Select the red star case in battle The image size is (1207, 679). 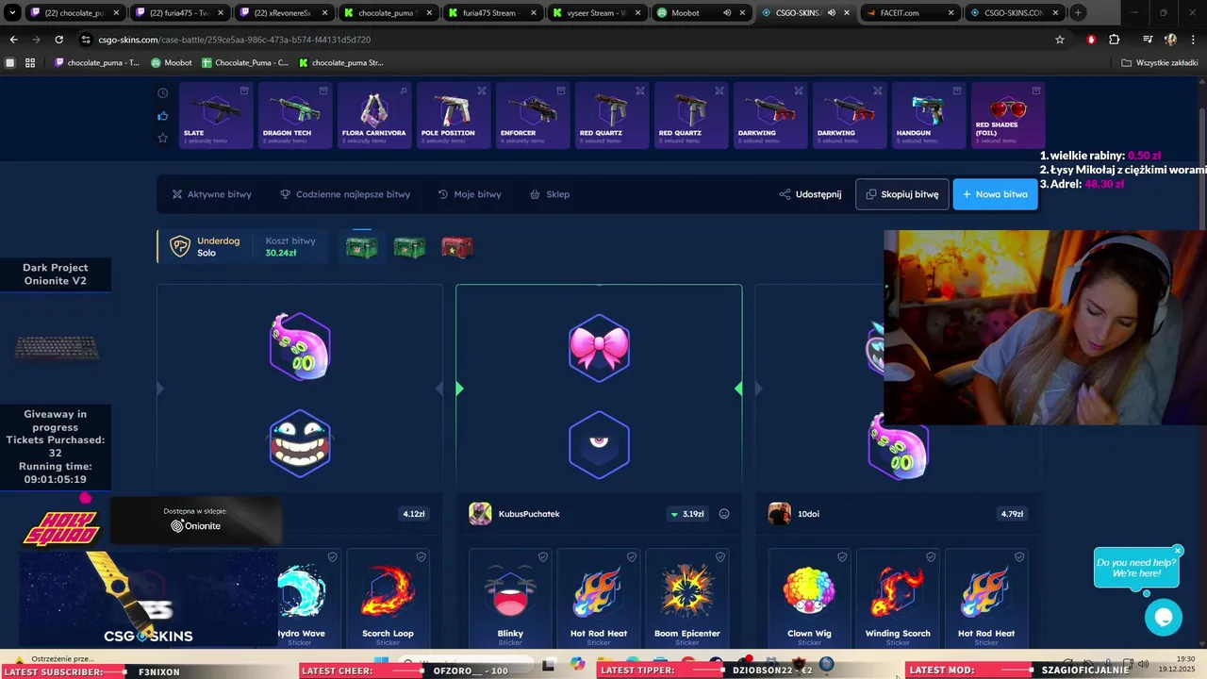tap(457, 247)
